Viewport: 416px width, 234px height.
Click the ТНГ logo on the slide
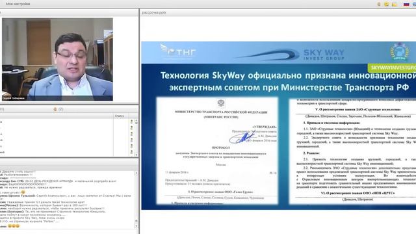click(178, 51)
